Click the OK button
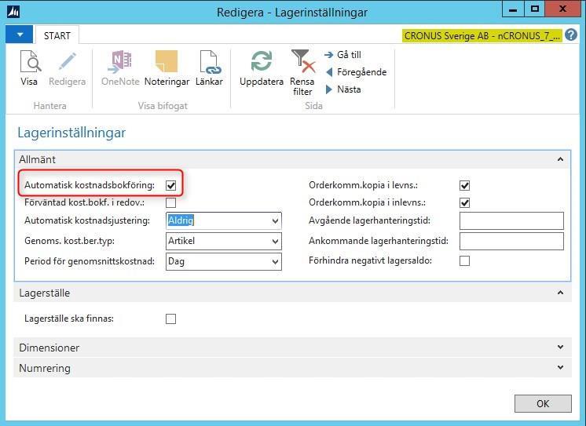Image resolution: width=586 pixels, height=426 pixels. point(543,403)
